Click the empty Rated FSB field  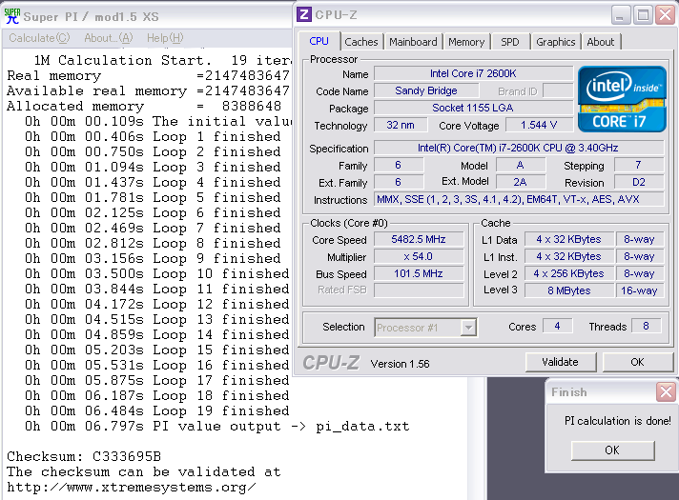(x=419, y=290)
